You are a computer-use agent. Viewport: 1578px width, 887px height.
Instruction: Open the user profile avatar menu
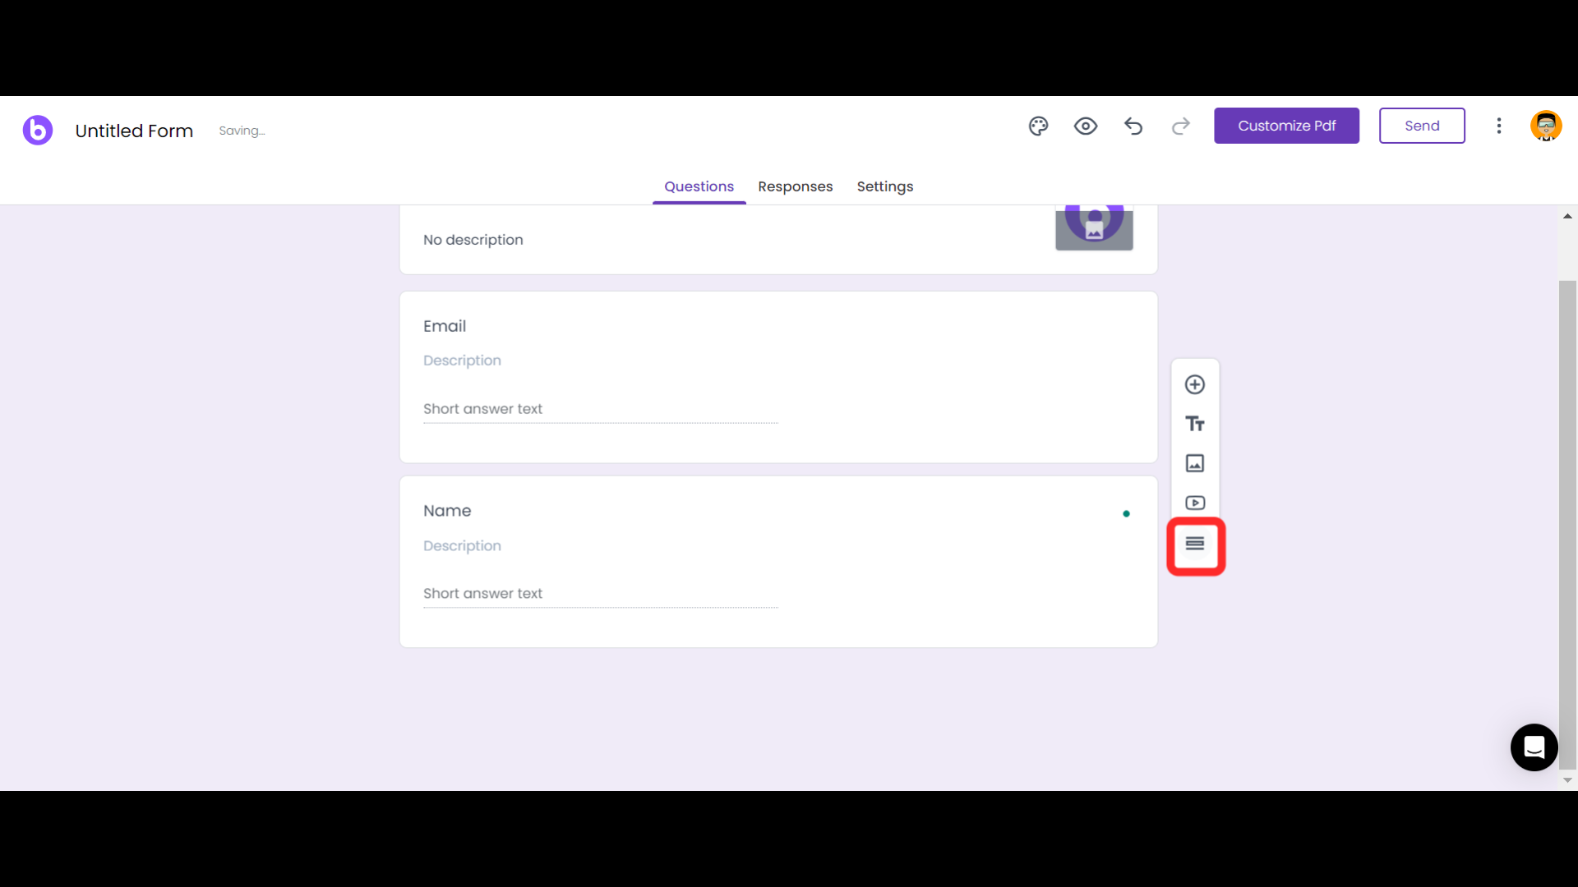(x=1546, y=126)
